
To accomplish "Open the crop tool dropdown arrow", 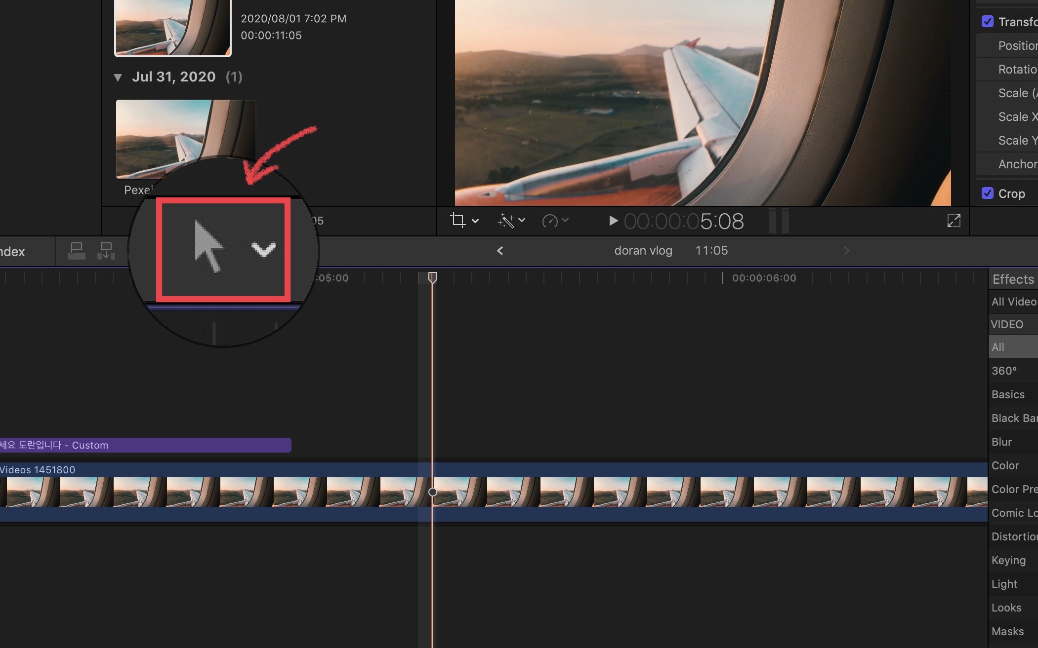I will [475, 221].
